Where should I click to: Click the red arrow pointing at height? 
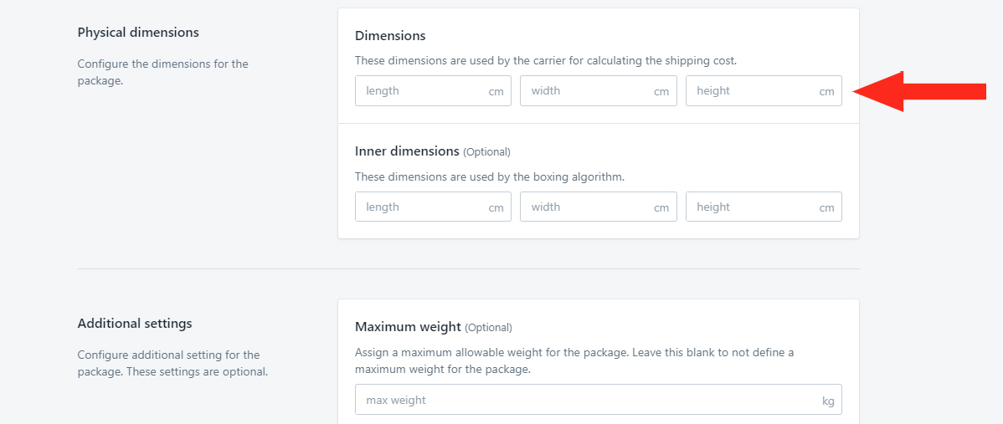(x=920, y=91)
